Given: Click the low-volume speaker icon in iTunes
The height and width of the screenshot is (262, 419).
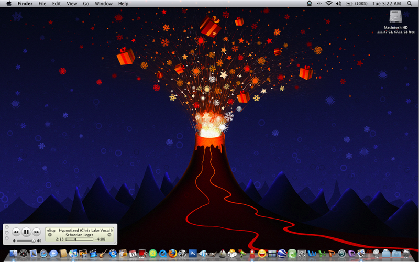Looking at the screenshot, I should [x=14, y=241].
